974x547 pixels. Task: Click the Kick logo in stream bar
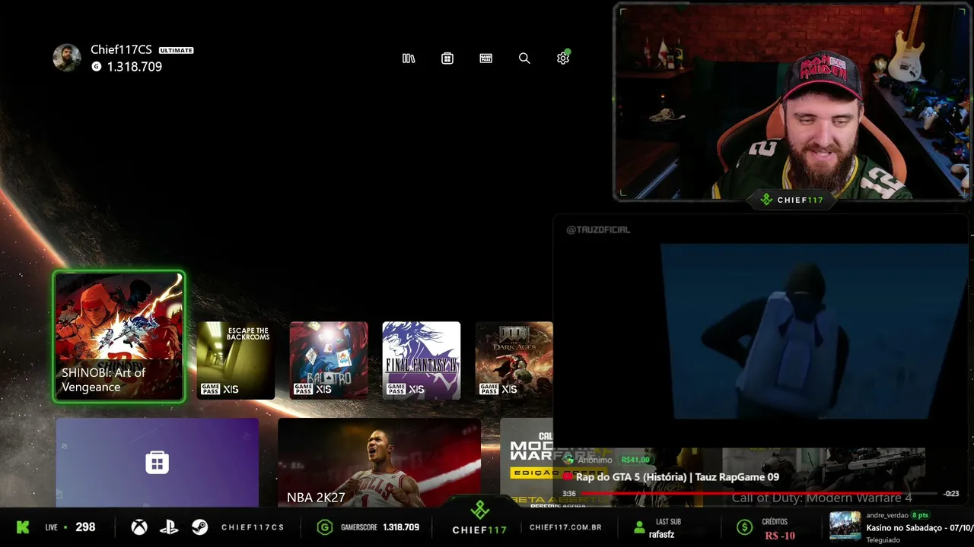click(23, 527)
